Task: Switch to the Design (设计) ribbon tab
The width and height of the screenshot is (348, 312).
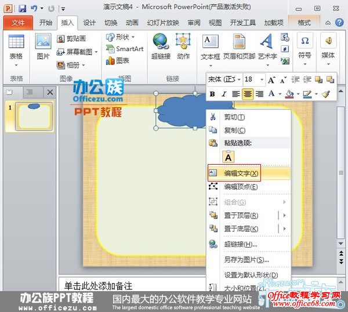Action: point(89,23)
